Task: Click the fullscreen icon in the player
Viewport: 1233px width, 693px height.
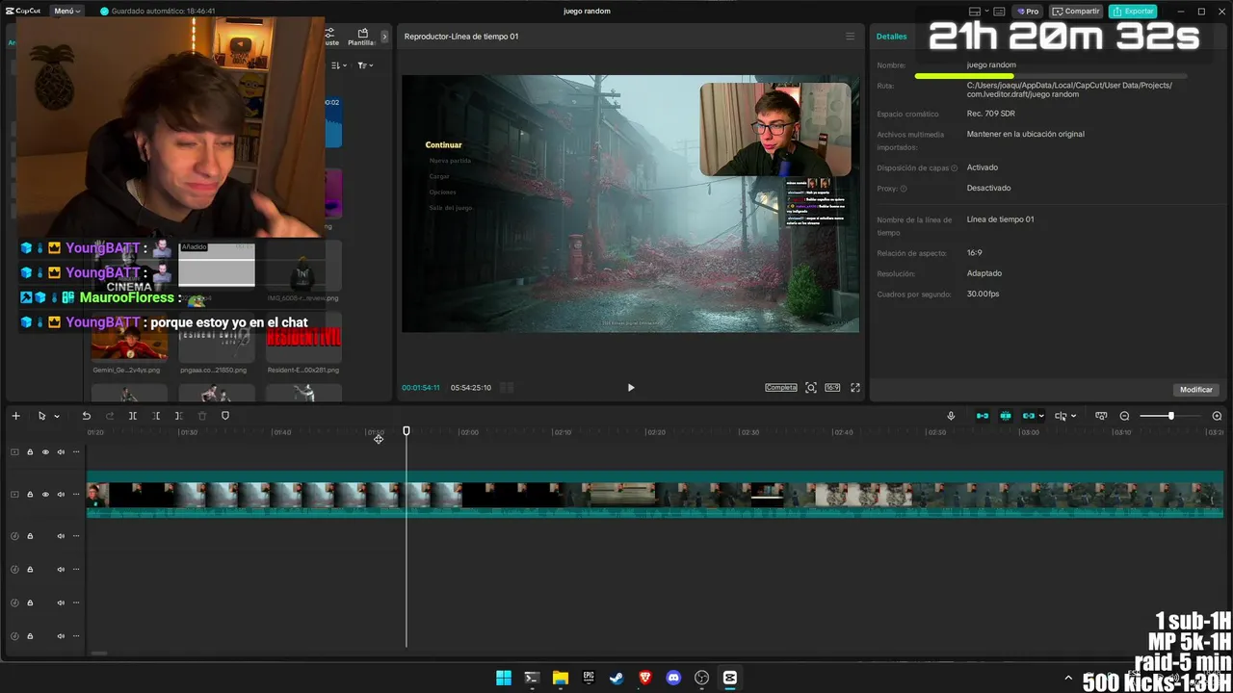Action: click(854, 387)
